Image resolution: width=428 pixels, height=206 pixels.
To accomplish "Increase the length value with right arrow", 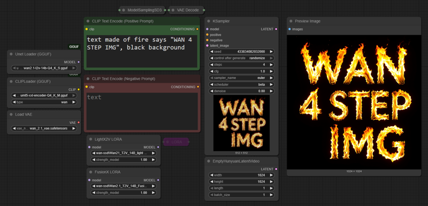I will [271, 188].
